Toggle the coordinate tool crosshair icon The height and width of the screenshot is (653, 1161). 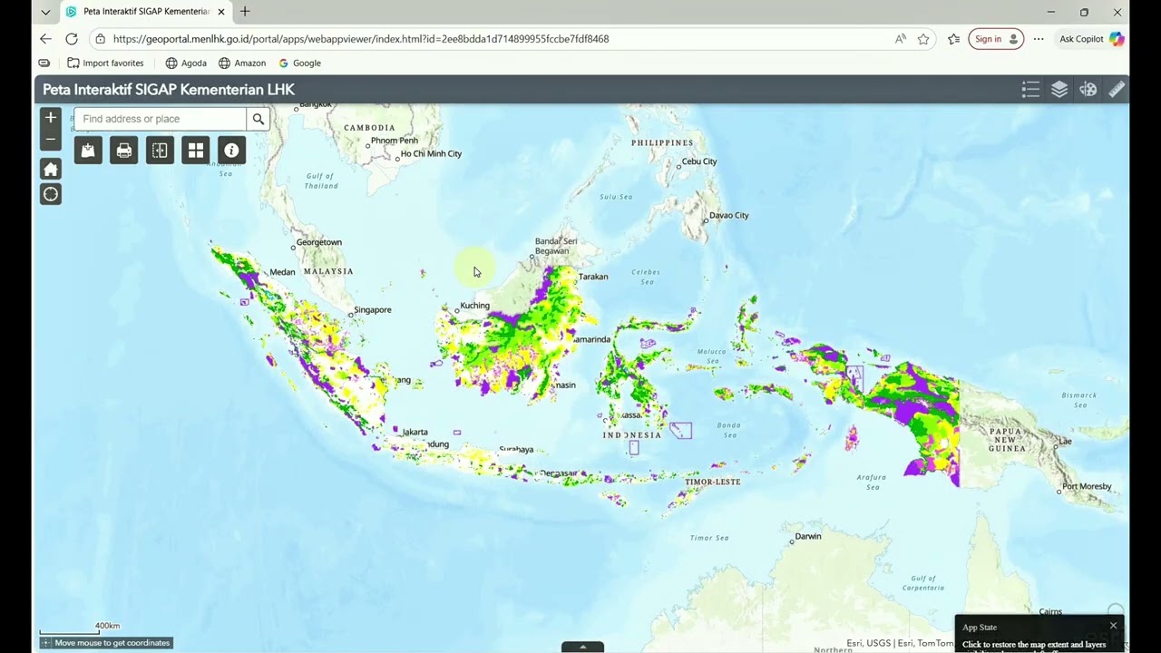click(x=45, y=643)
